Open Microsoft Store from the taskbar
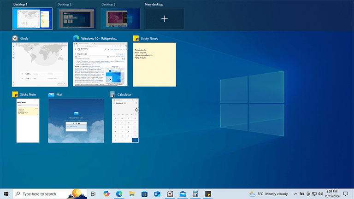 [x=144, y=194]
